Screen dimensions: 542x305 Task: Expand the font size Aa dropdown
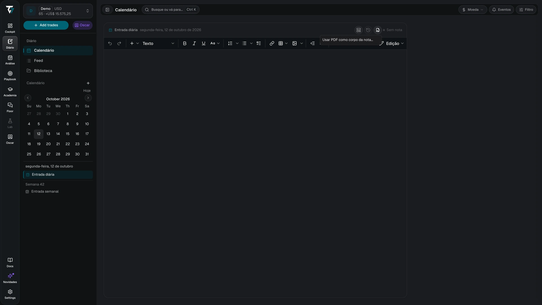point(215,43)
